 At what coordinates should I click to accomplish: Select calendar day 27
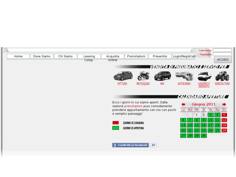coord(183,135)
